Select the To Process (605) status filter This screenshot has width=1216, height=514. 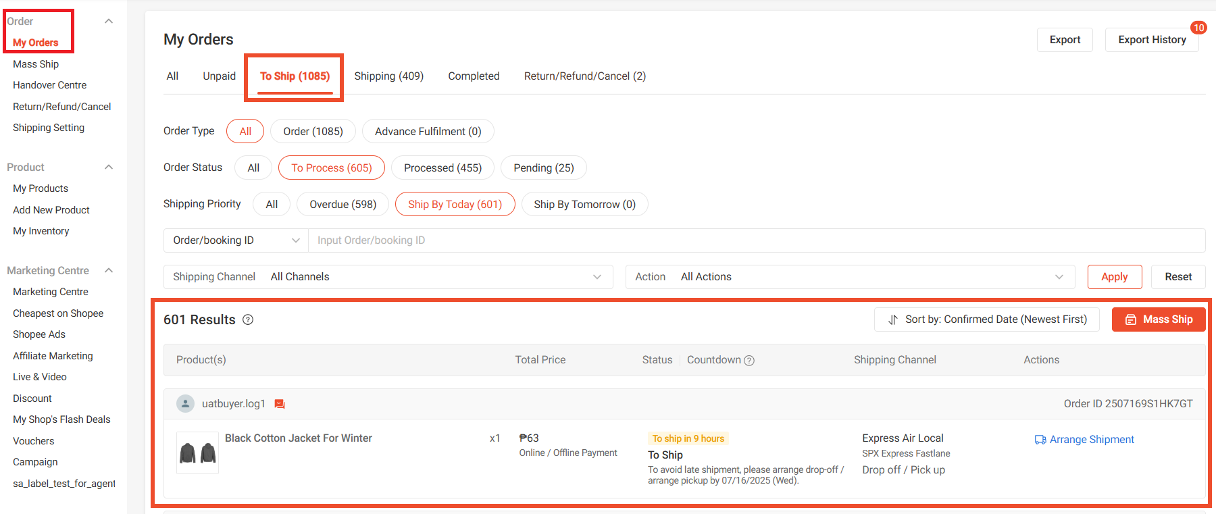332,168
